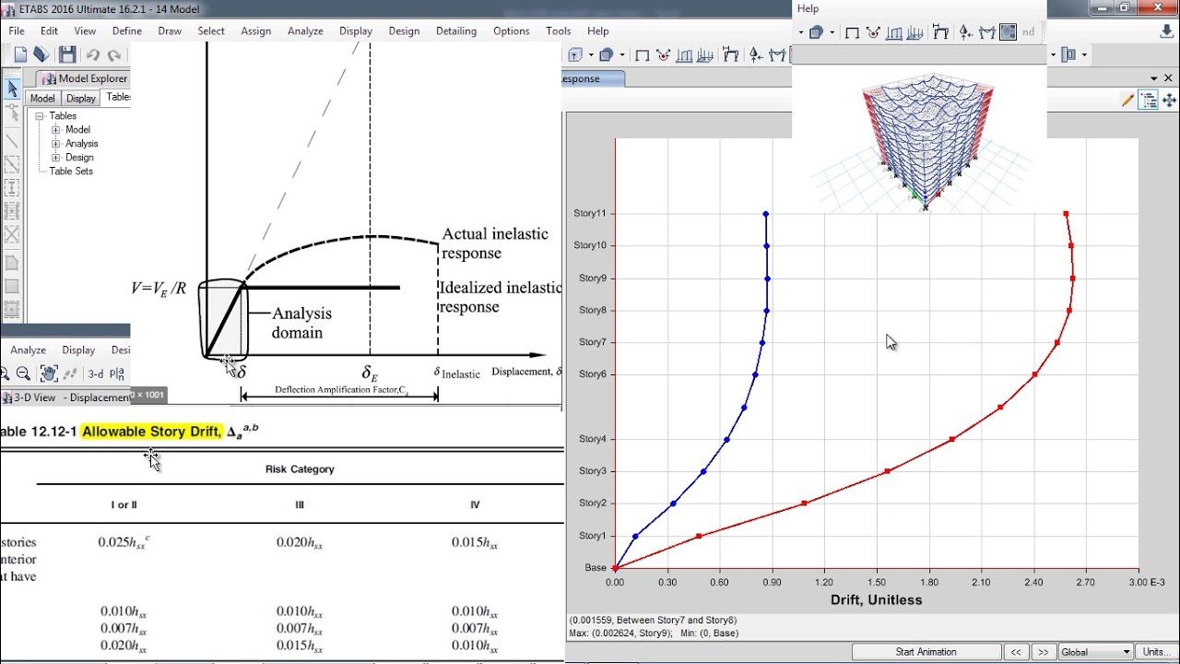Image resolution: width=1180 pixels, height=664 pixels.
Task: Open the dropdown arrow beside the section icon
Action: [x=1084, y=55]
